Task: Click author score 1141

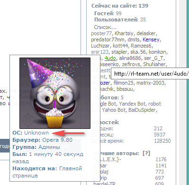Action: pyautogui.click(x=161, y=166)
